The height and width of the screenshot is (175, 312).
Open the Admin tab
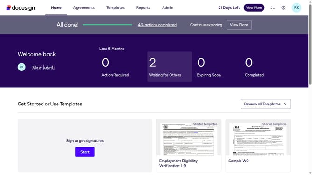(x=168, y=8)
